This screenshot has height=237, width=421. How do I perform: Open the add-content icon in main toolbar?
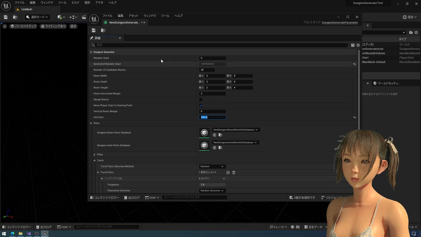[61, 17]
